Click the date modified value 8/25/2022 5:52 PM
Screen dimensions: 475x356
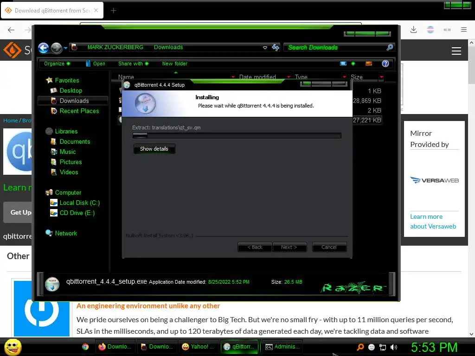coord(229,282)
